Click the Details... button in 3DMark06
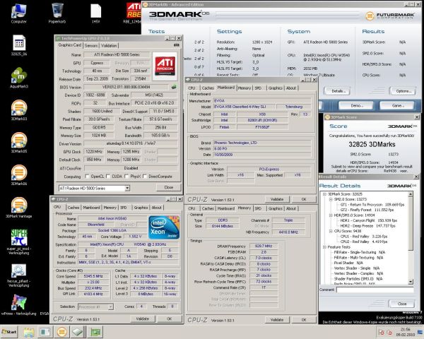The image size is (424, 339). tap(337, 91)
